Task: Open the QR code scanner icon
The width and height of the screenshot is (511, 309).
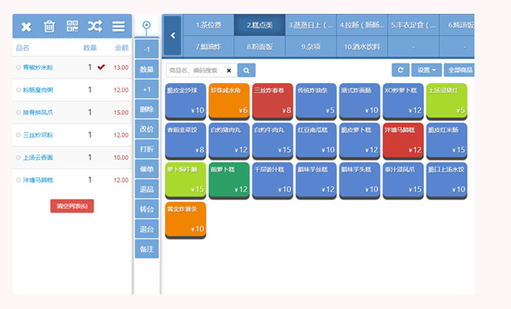Action: click(72, 26)
